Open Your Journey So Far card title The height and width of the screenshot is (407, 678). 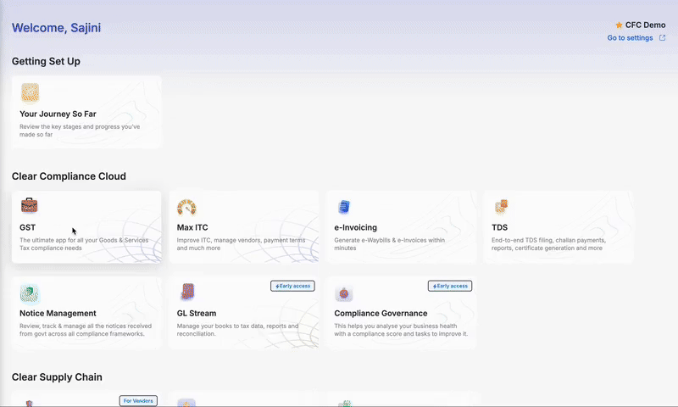pyautogui.click(x=58, y=114)
